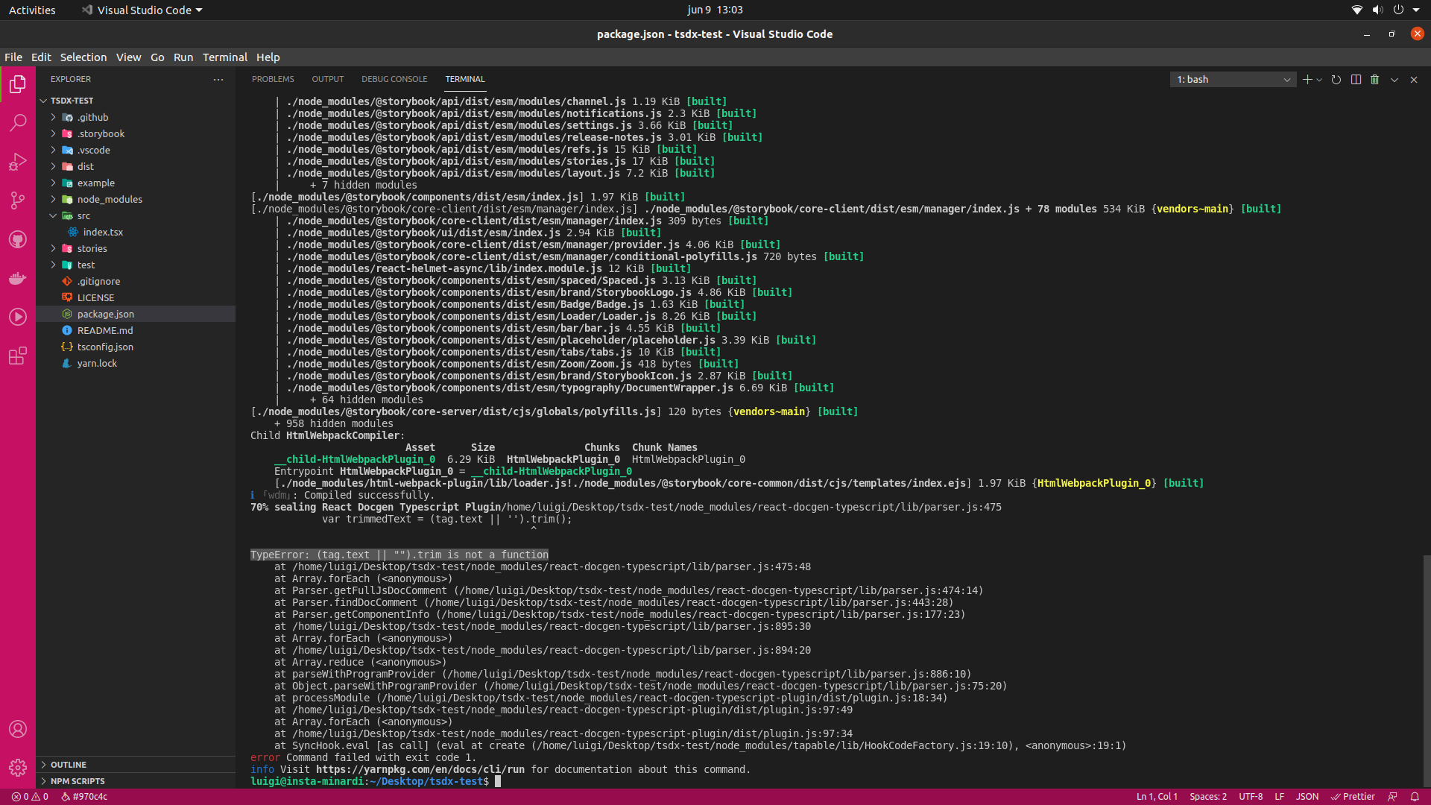Image resolution: width=1431 pixels, height=805 pixels.
Task: Open the Run and Debug view
Action: (18, 162)
